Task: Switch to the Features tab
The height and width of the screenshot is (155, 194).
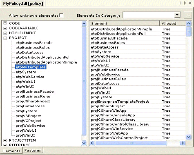Action: pyautogui.click(x=33, y=151)
